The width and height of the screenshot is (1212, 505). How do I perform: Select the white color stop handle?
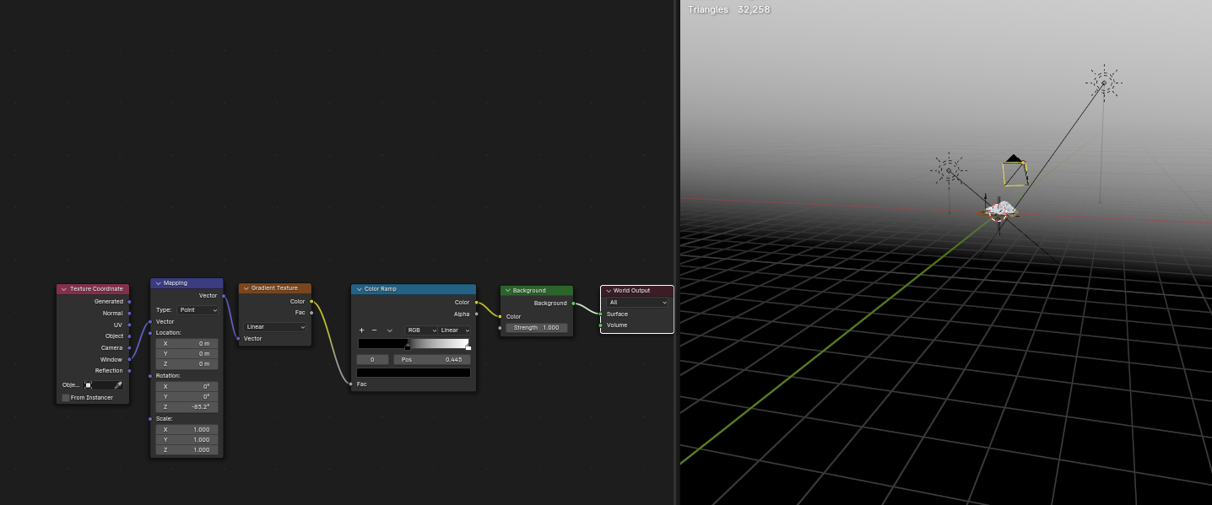[468, 347]
